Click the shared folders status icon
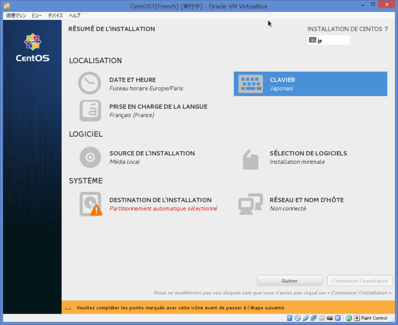The height and width of the screenshot is (325, 398). point(321,318)
